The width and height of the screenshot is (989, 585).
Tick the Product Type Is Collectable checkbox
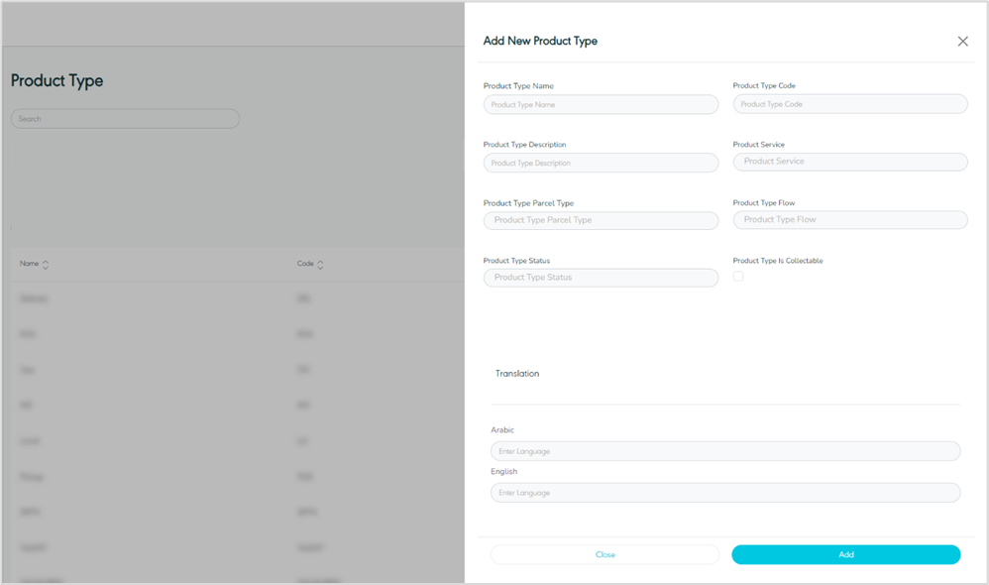point(738,277)
